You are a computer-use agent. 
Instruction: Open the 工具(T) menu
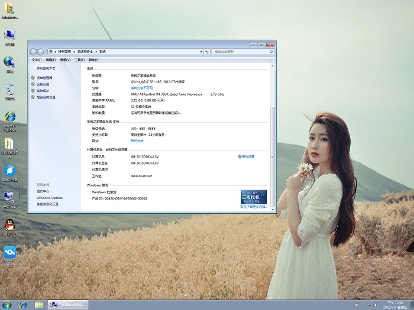(x=79, y=60)
